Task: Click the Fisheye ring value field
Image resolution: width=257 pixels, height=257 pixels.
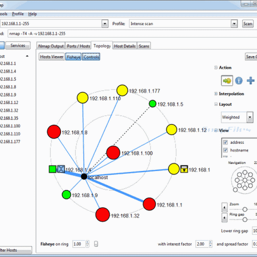Action: pyautogui.click(x=79, y=244)
